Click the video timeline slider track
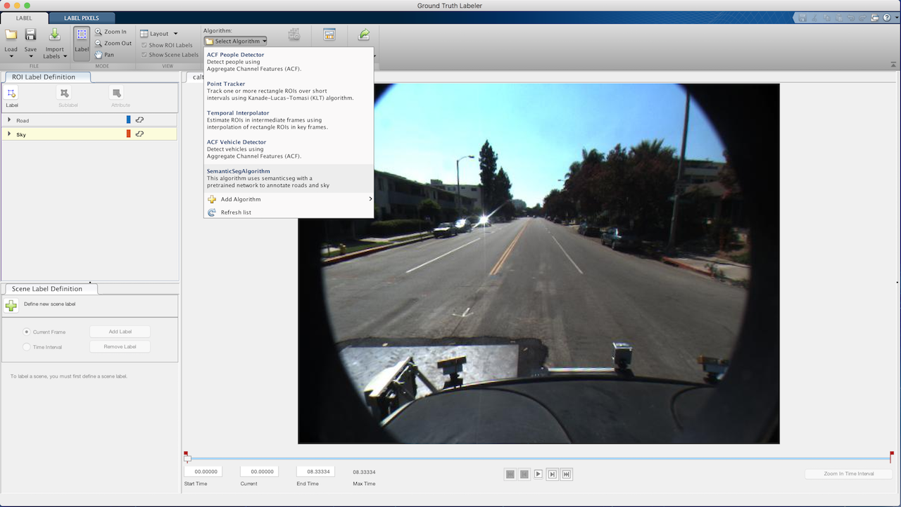901x507 pixels. [x=539, y=458]
